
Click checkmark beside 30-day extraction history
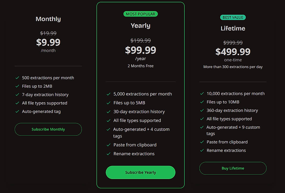click(x=109, y=112)
